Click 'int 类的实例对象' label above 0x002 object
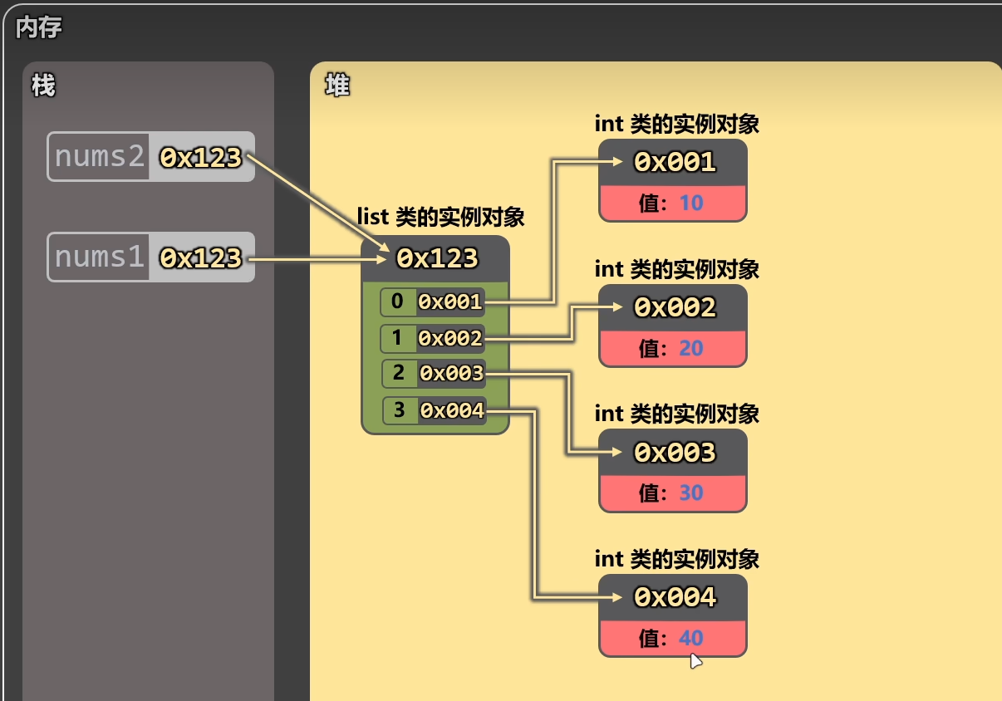 pyautogui.click(x=677, y=269)
